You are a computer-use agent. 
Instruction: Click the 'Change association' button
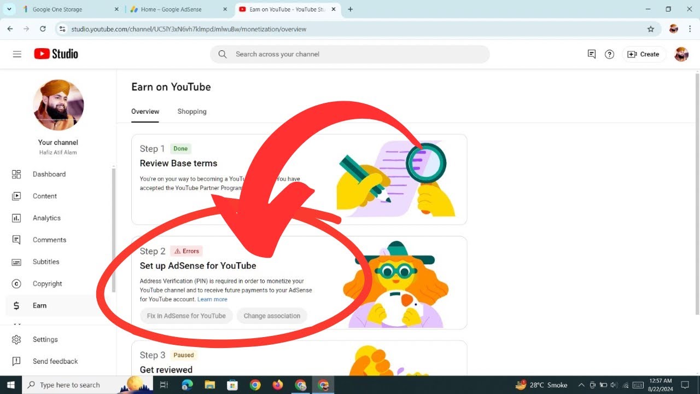click(x=272, y=316)
